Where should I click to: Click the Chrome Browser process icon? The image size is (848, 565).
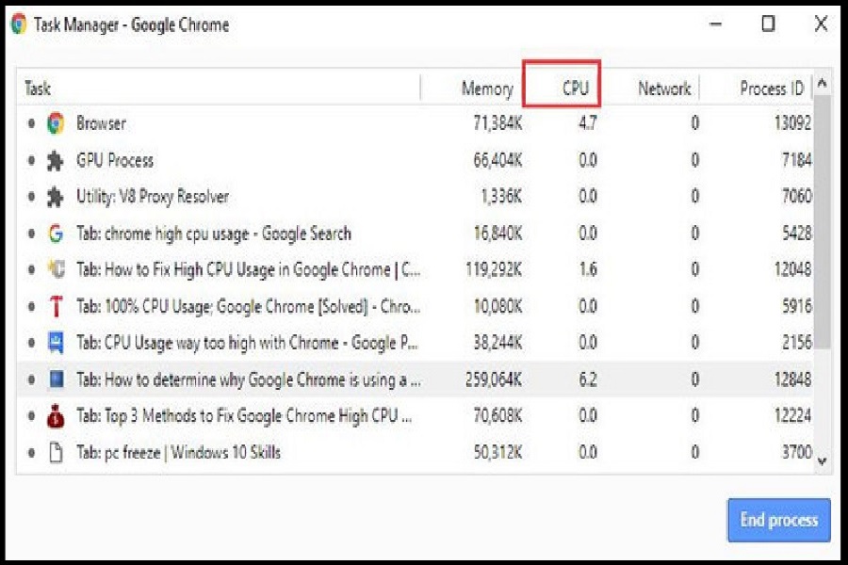point(56,123)
